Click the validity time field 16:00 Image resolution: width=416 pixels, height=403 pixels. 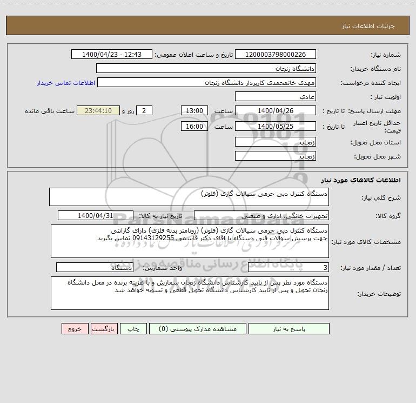tap(194, 126)
